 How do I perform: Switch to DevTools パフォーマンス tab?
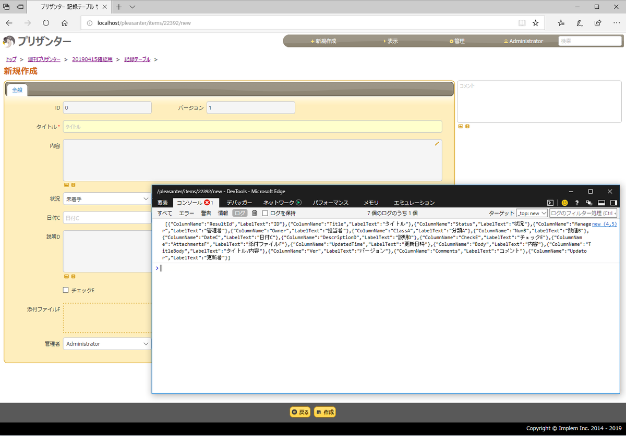coord(330,203)
